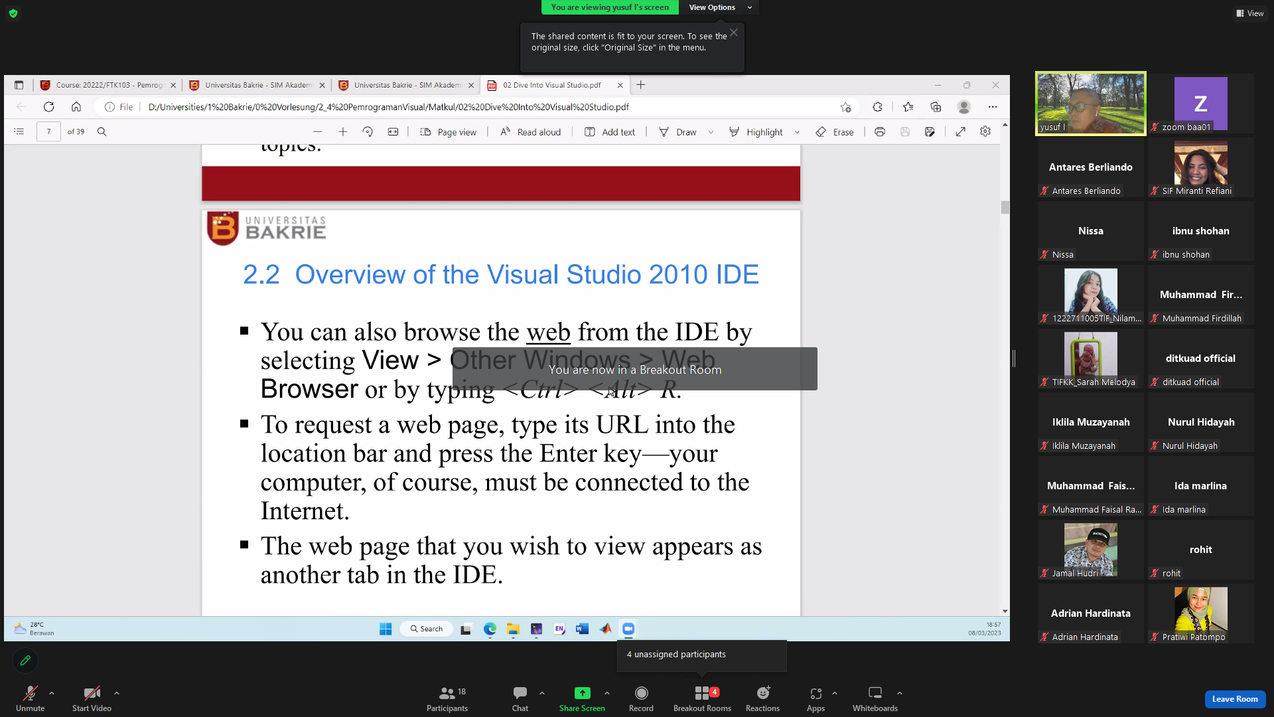Open Edge Collections

[x=936, y=107]
